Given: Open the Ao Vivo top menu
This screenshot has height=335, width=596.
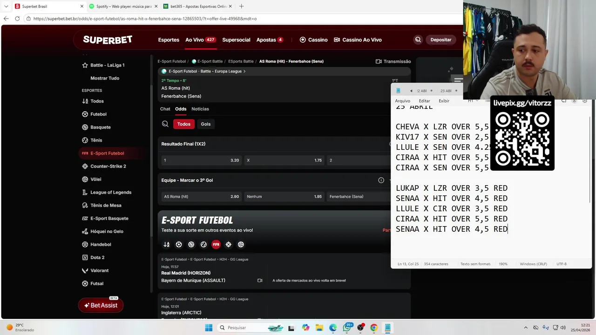Looking at the screenshot, I should [x=200, y=40].
